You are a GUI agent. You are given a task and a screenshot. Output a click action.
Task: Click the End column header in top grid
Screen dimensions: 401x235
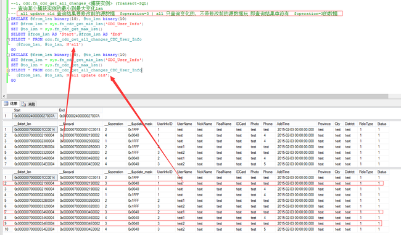click(x=62, y=110)
